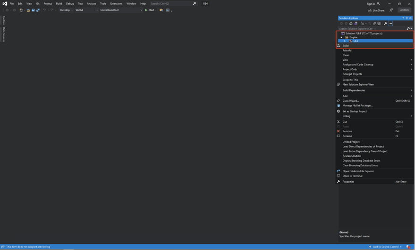This screenshot has width=415, height=250.
Task: Expand the UE4 project node arrow
Action: coord(345,41)
